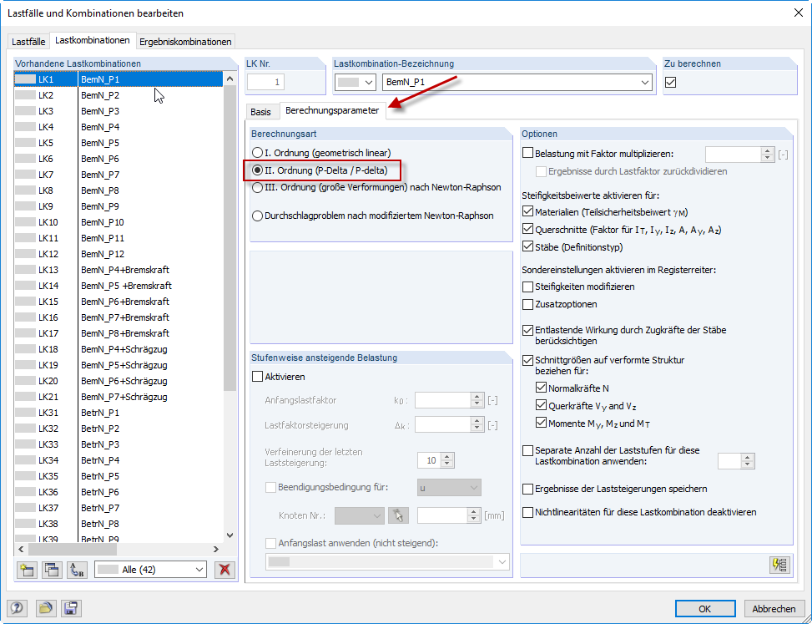The width and height of the screenshot is (812, 624).
Task: Open the Alle (42) filter dropdown
Action: click(199, 570)
